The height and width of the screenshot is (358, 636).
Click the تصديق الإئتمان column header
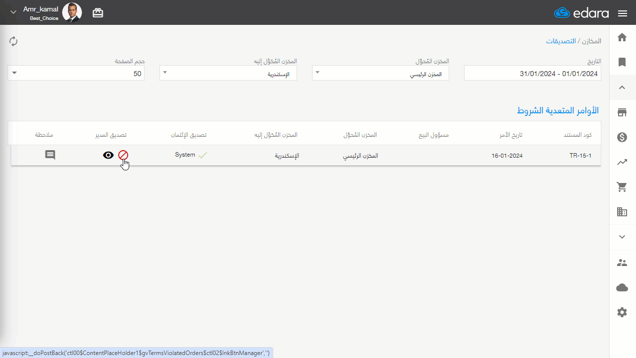(188, 135)
